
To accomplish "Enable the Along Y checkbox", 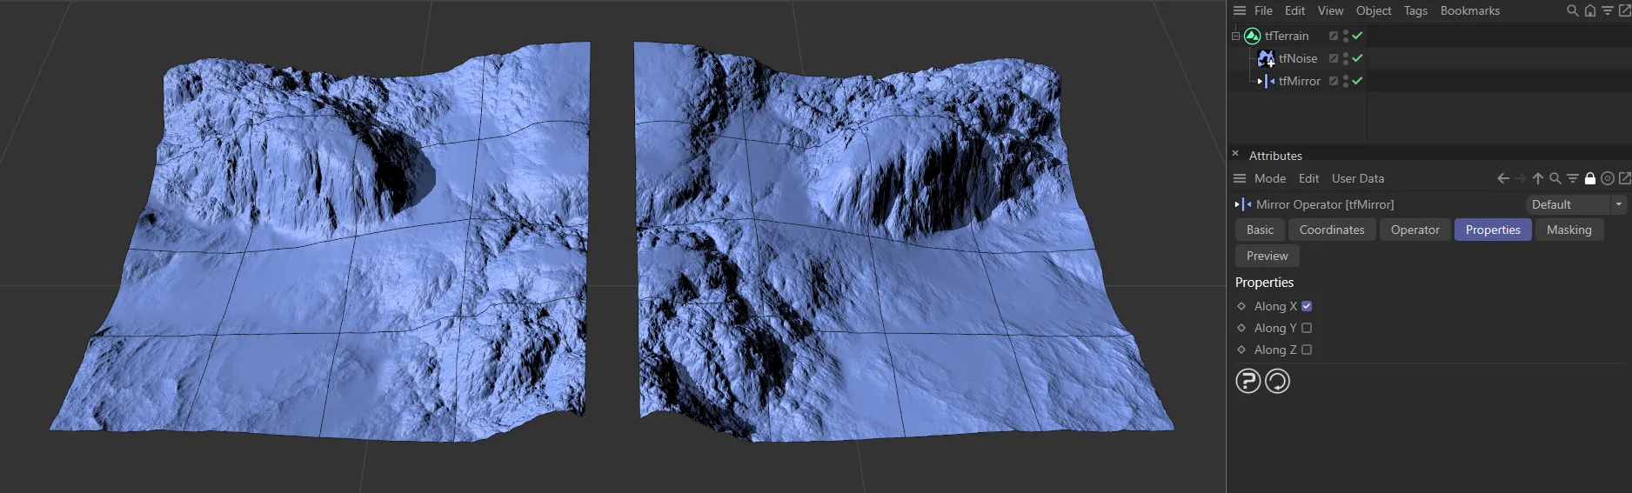I will pyautogui.click(x=1307, y=328).
